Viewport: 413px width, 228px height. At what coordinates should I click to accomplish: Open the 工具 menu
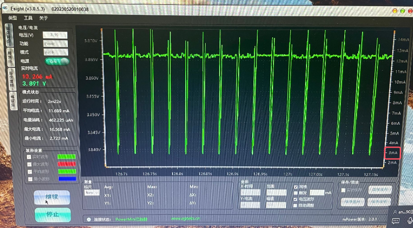click(28, 18)
